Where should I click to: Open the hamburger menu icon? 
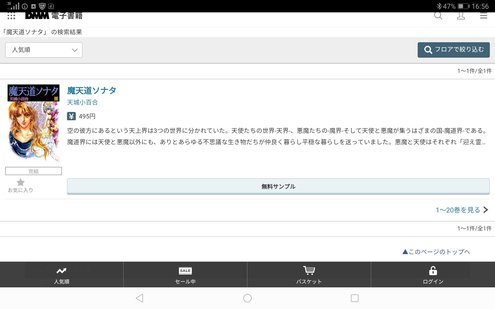click(483, 16)
